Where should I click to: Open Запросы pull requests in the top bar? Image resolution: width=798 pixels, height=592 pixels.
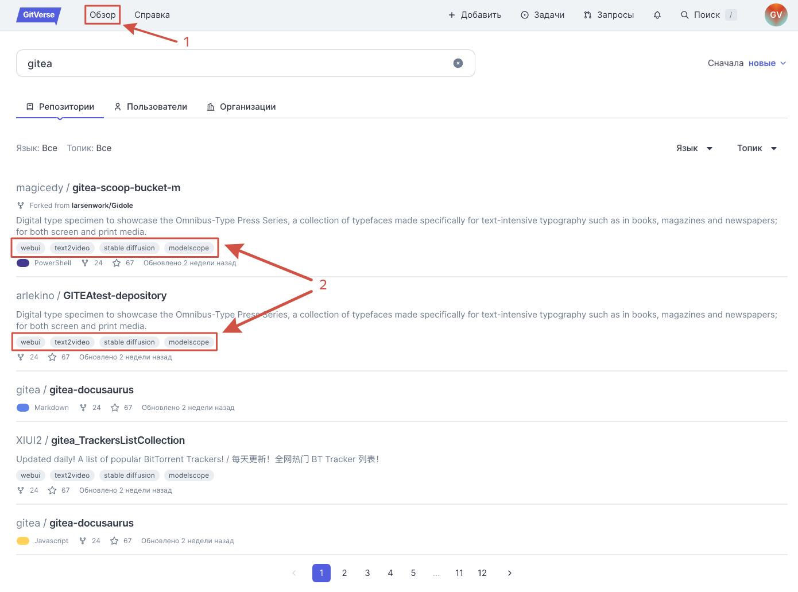click(609, 15)
